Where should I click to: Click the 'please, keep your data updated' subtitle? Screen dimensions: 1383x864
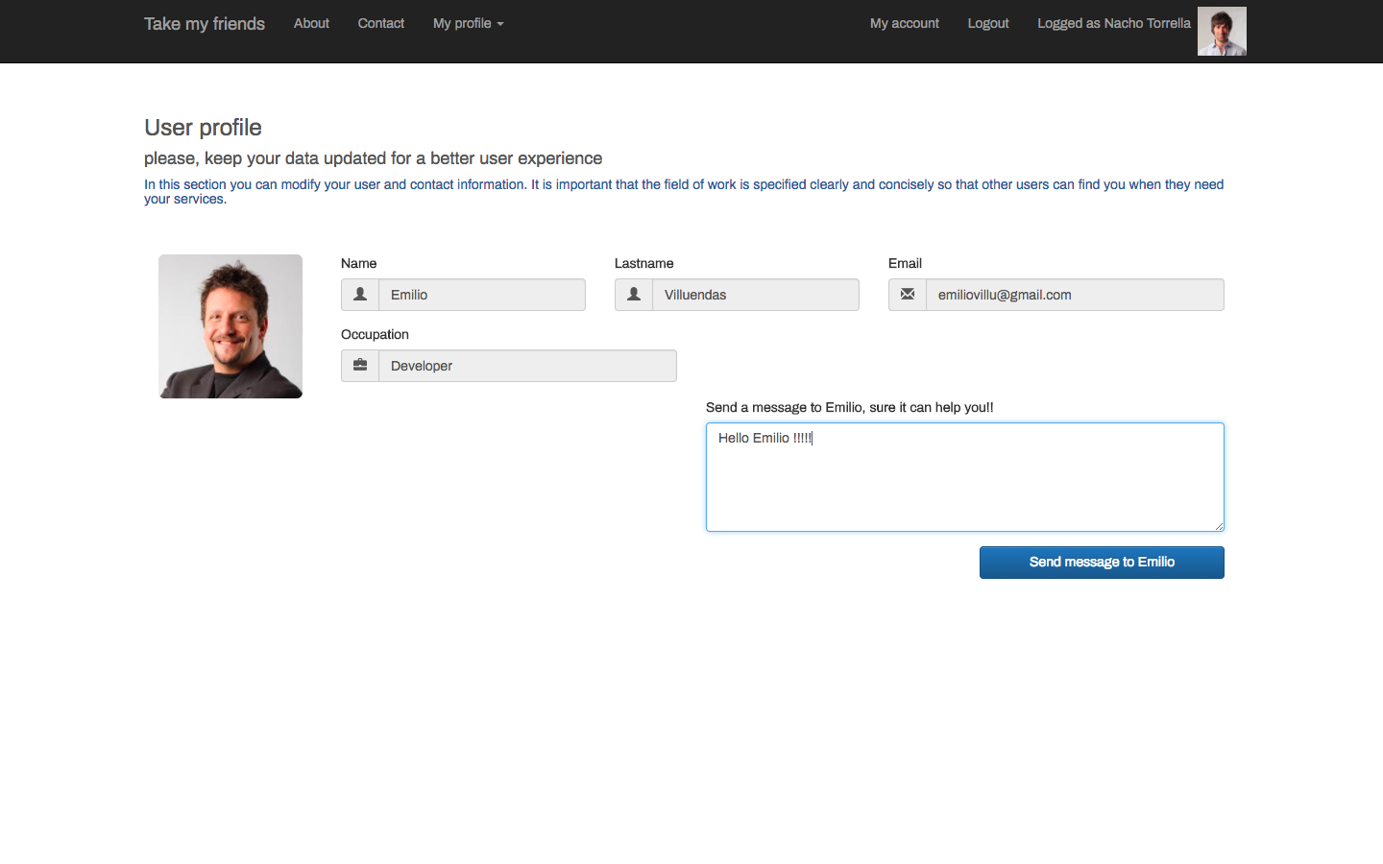coord(374,158)
